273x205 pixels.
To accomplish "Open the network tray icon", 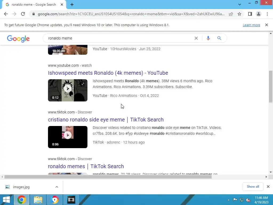I will point(242,200).
